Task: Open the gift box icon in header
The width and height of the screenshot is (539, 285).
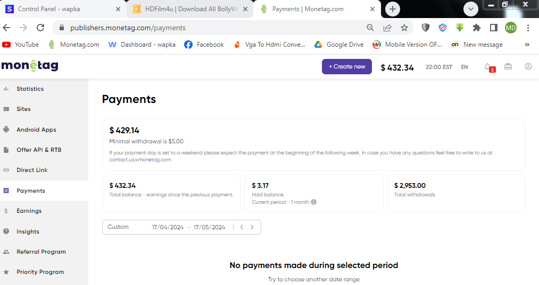Action: click(508, 66)
